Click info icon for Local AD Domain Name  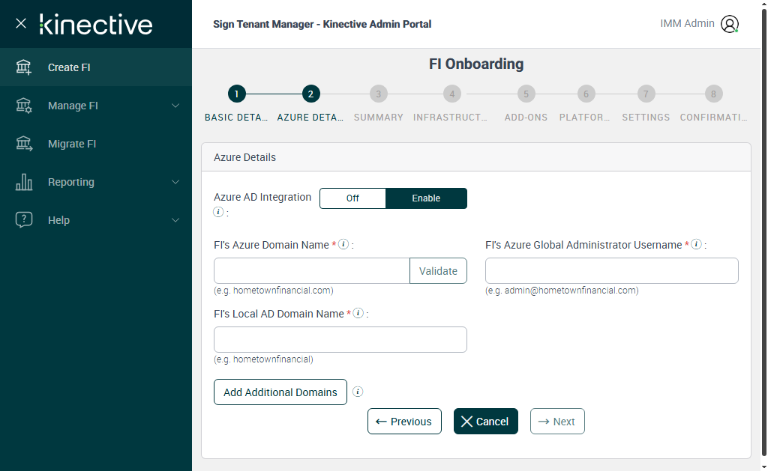coord(358,314)
